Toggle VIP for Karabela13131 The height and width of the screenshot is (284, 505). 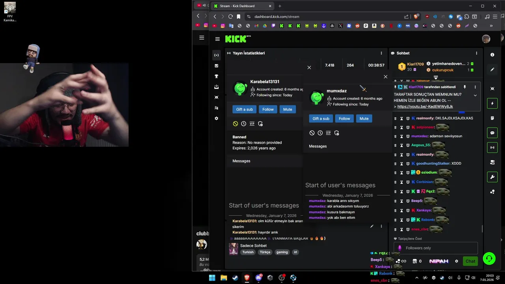[x=252, y=124]
